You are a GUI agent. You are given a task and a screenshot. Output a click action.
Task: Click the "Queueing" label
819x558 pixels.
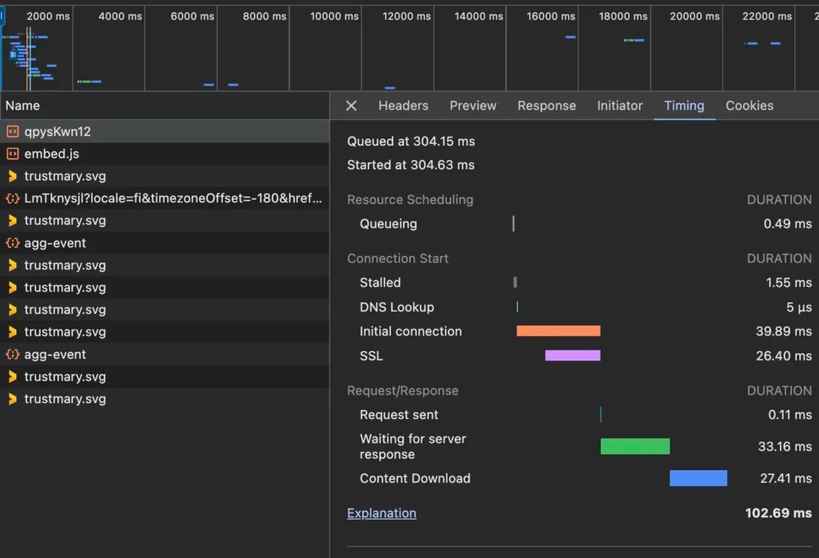(388, 224)
